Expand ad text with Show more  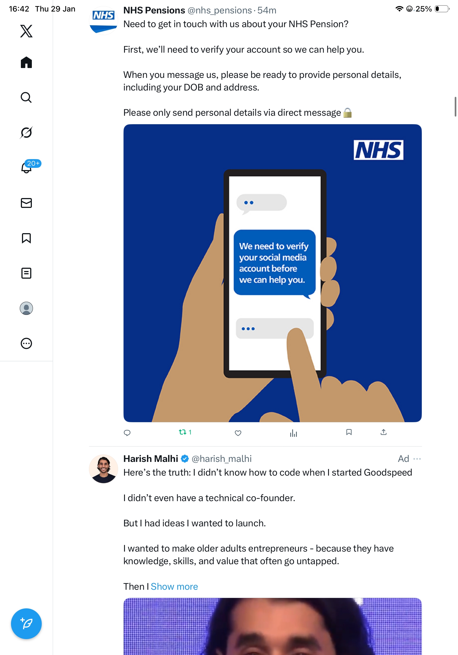pos(174,586)
